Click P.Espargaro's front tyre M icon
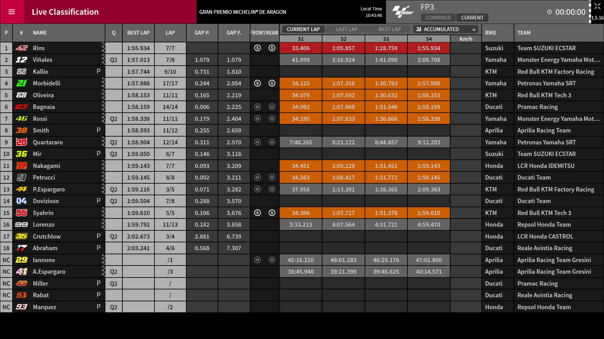The image size is (604, 339). coord(257,189)
